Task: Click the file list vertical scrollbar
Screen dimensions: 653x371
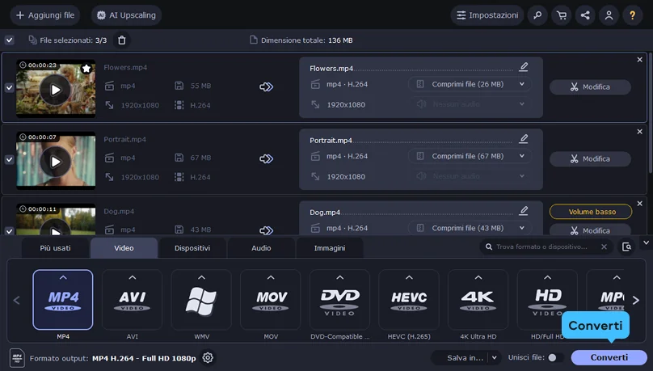Action: (x=650, y=112)
